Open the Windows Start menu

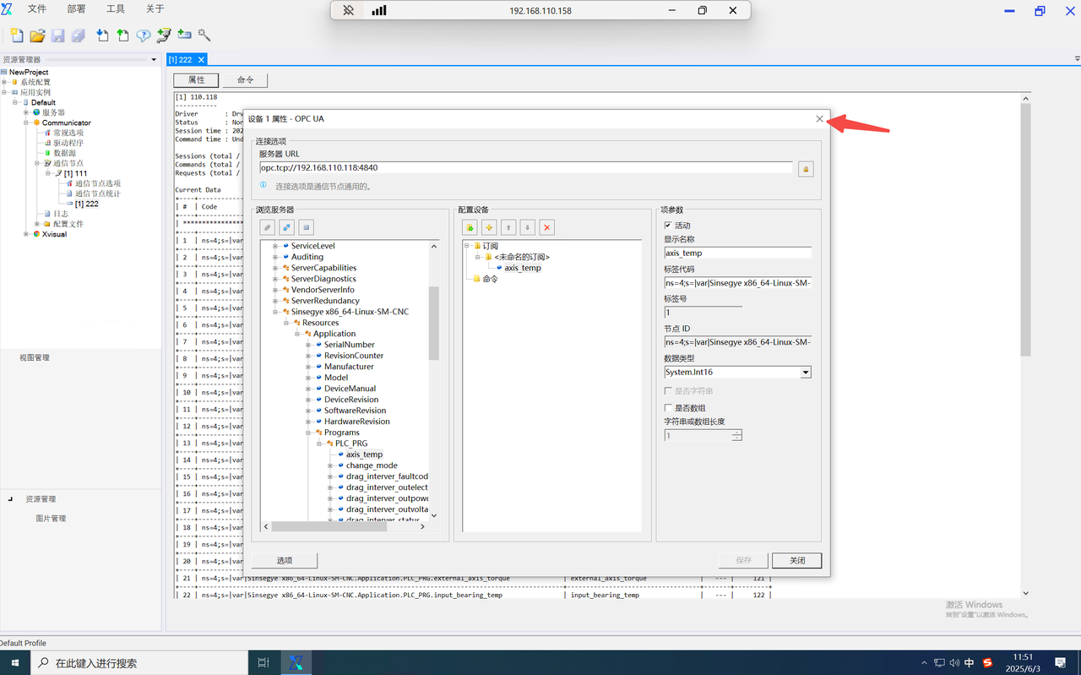pyautogui.click(x=15, y=663)
